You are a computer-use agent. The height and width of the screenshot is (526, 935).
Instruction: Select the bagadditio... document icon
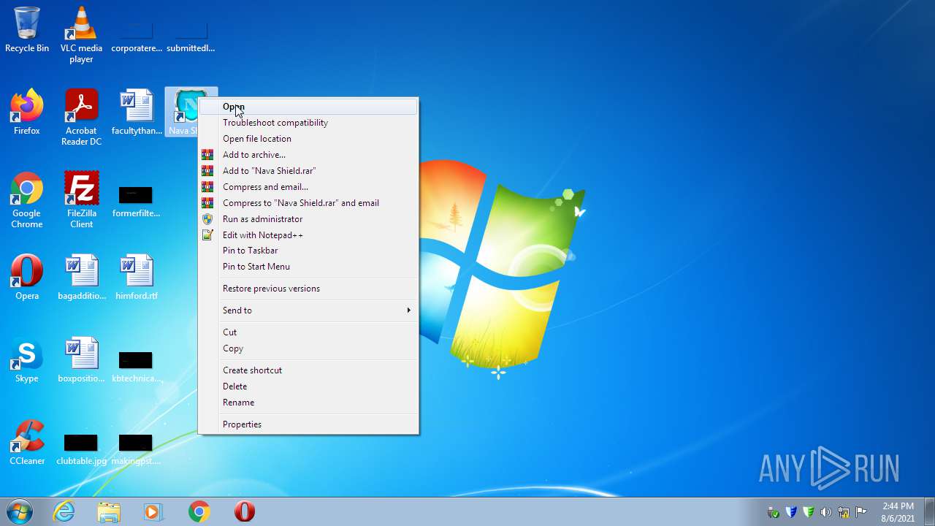81,278
